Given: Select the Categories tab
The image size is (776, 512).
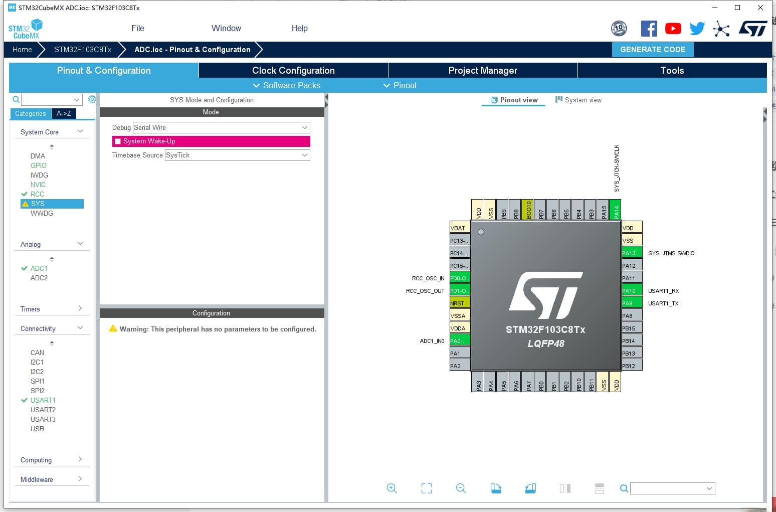Looking at the screenshot, I should (31, 113).
